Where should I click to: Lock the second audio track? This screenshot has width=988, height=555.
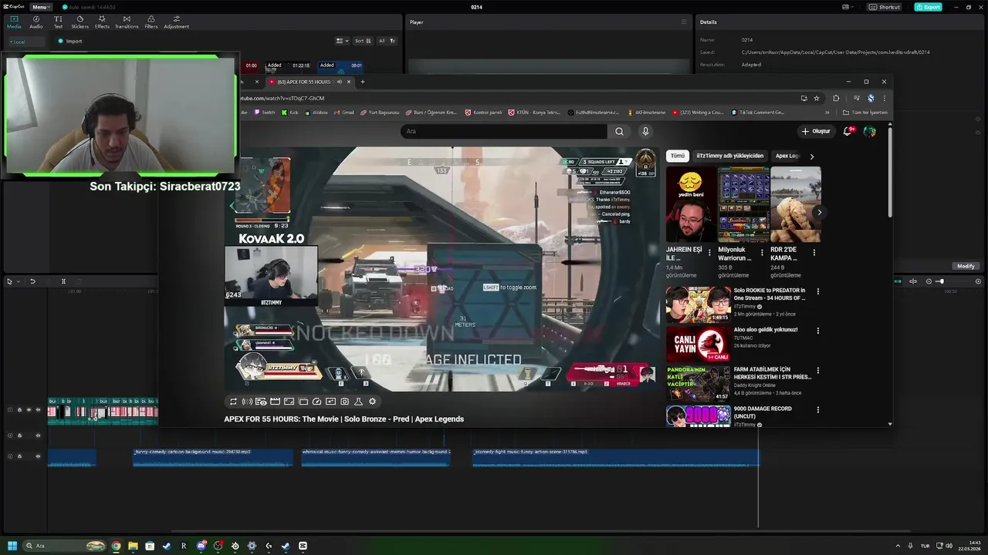click(x=19, y=436)
